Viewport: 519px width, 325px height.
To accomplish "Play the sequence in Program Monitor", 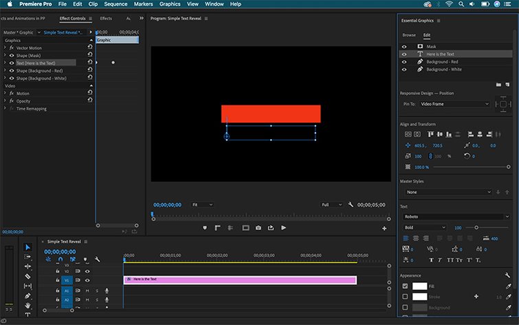I will (284, 228).
